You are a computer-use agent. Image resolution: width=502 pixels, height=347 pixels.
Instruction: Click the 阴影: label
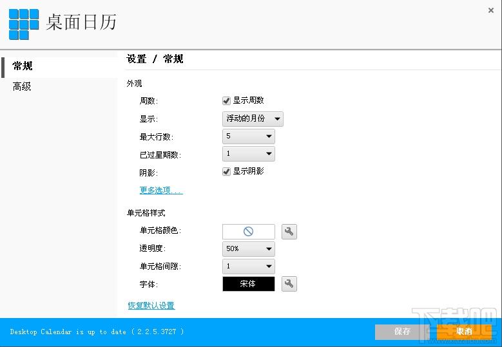pos(149,173)
